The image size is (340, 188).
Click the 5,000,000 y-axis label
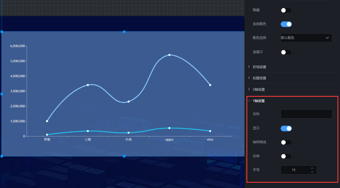click(18, 61)
